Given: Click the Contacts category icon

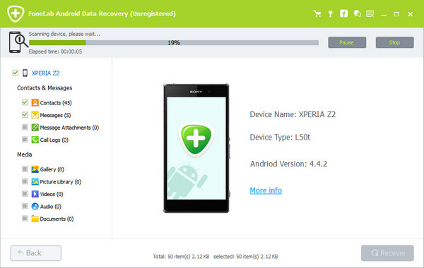Looking at the screenshot, I should 35,102.
